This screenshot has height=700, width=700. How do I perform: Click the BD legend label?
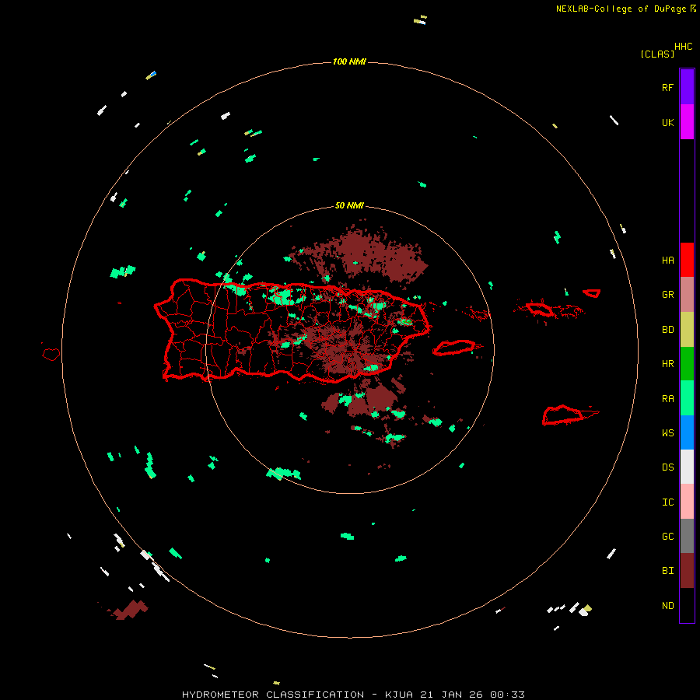tap(667, 330)
